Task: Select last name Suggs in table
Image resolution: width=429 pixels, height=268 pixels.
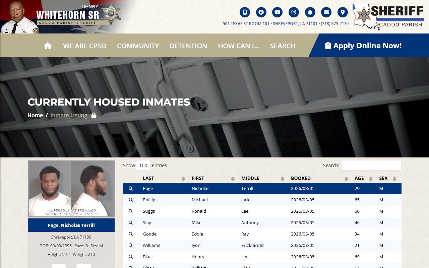Action: click(x=149, y=211)
